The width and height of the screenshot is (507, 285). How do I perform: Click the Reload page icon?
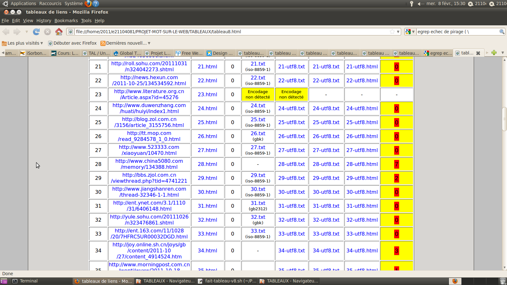(36, 32)
